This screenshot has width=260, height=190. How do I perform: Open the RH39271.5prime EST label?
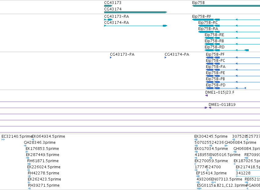point(44,185)
